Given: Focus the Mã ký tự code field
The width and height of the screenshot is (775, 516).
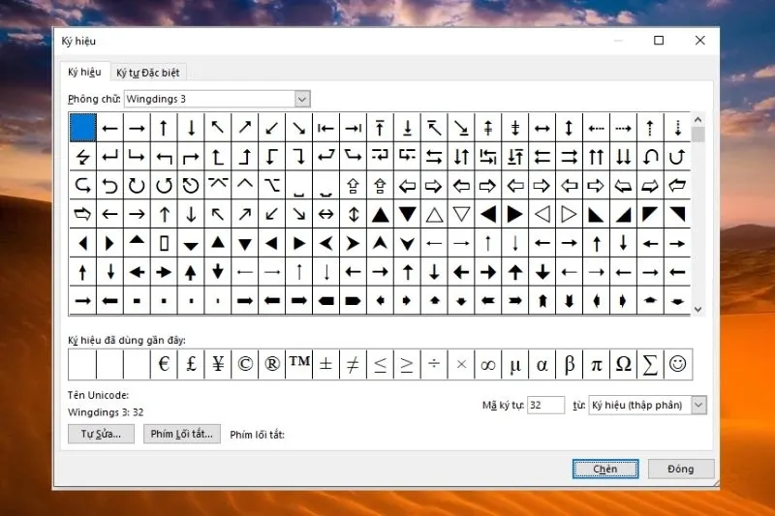Looking at the screenshot, I should (545, 406).
